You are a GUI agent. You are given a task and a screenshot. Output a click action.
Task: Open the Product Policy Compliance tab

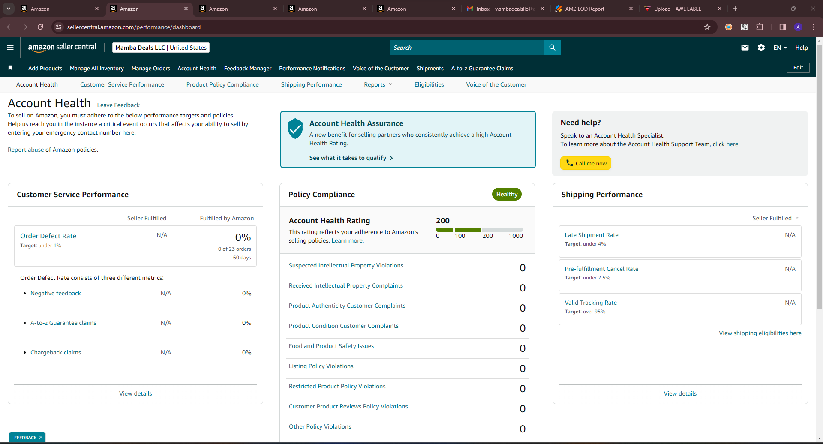(222, 84)
